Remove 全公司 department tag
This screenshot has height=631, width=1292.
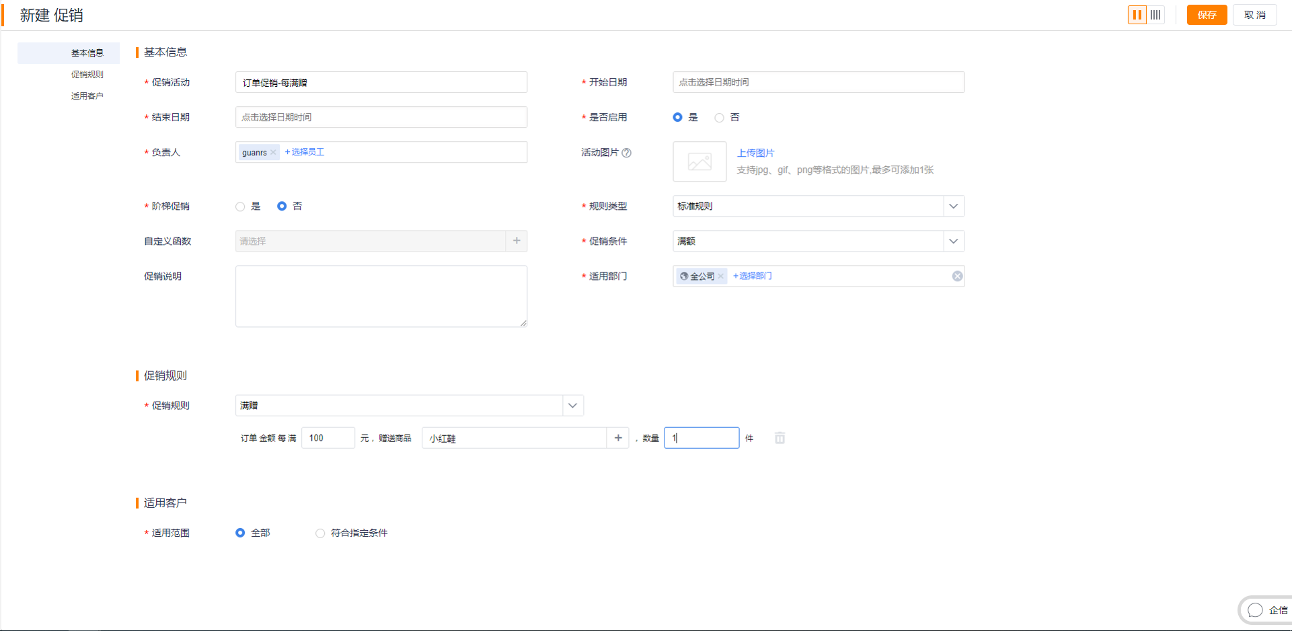(x=720, y=276)
